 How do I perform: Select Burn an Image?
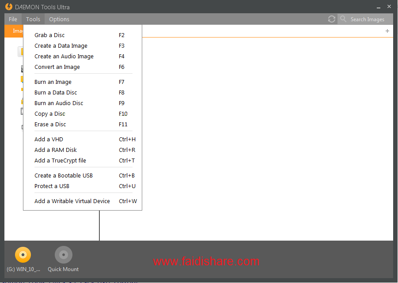pyautogui.click(x=53, y=82)
